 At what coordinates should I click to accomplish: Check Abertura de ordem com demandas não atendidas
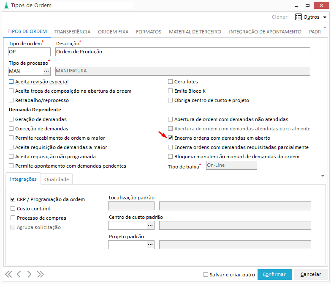point(171,119)
